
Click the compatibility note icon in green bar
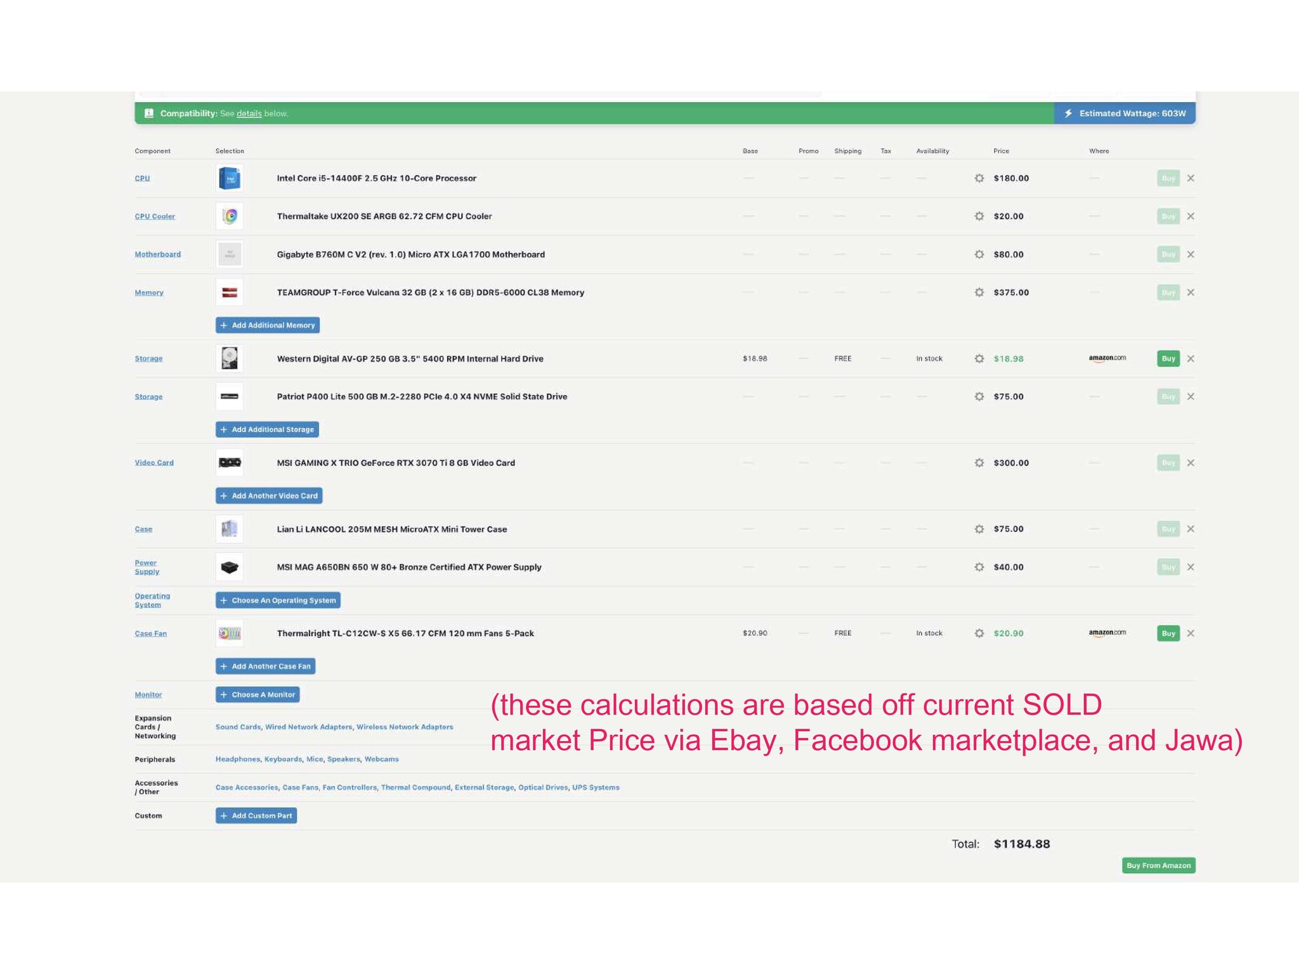[x=149, y=114]
